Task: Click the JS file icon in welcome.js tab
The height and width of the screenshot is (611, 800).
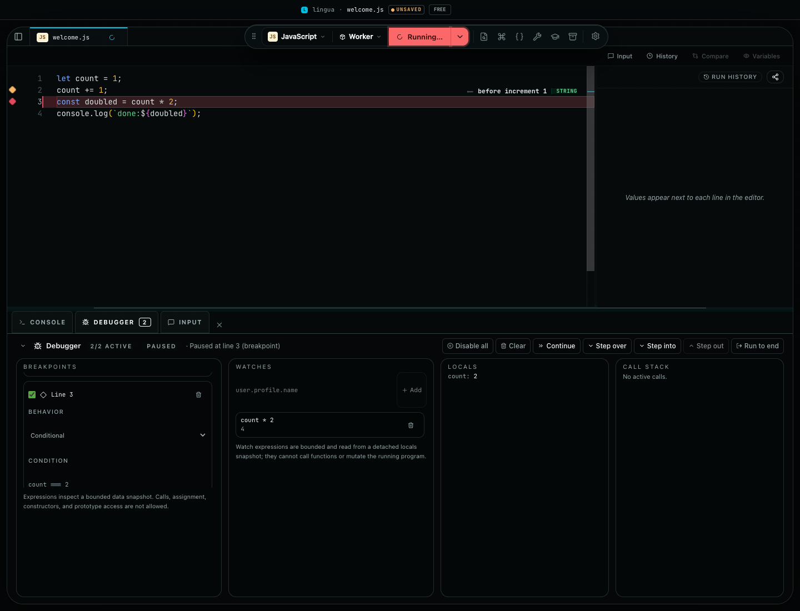Action: tap(42, 37)
